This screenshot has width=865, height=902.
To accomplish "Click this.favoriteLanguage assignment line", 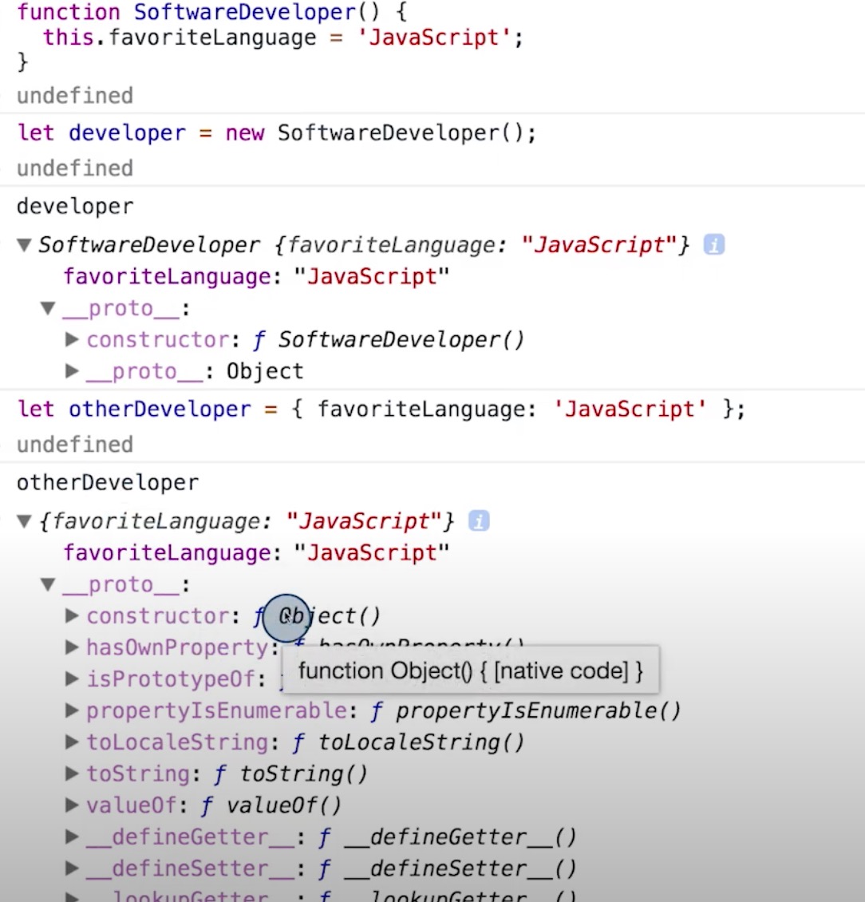I will coord(283,38).
